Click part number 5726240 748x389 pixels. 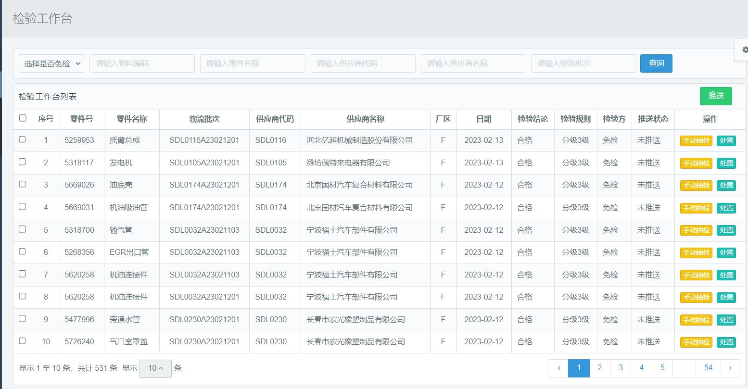(79, 341)
